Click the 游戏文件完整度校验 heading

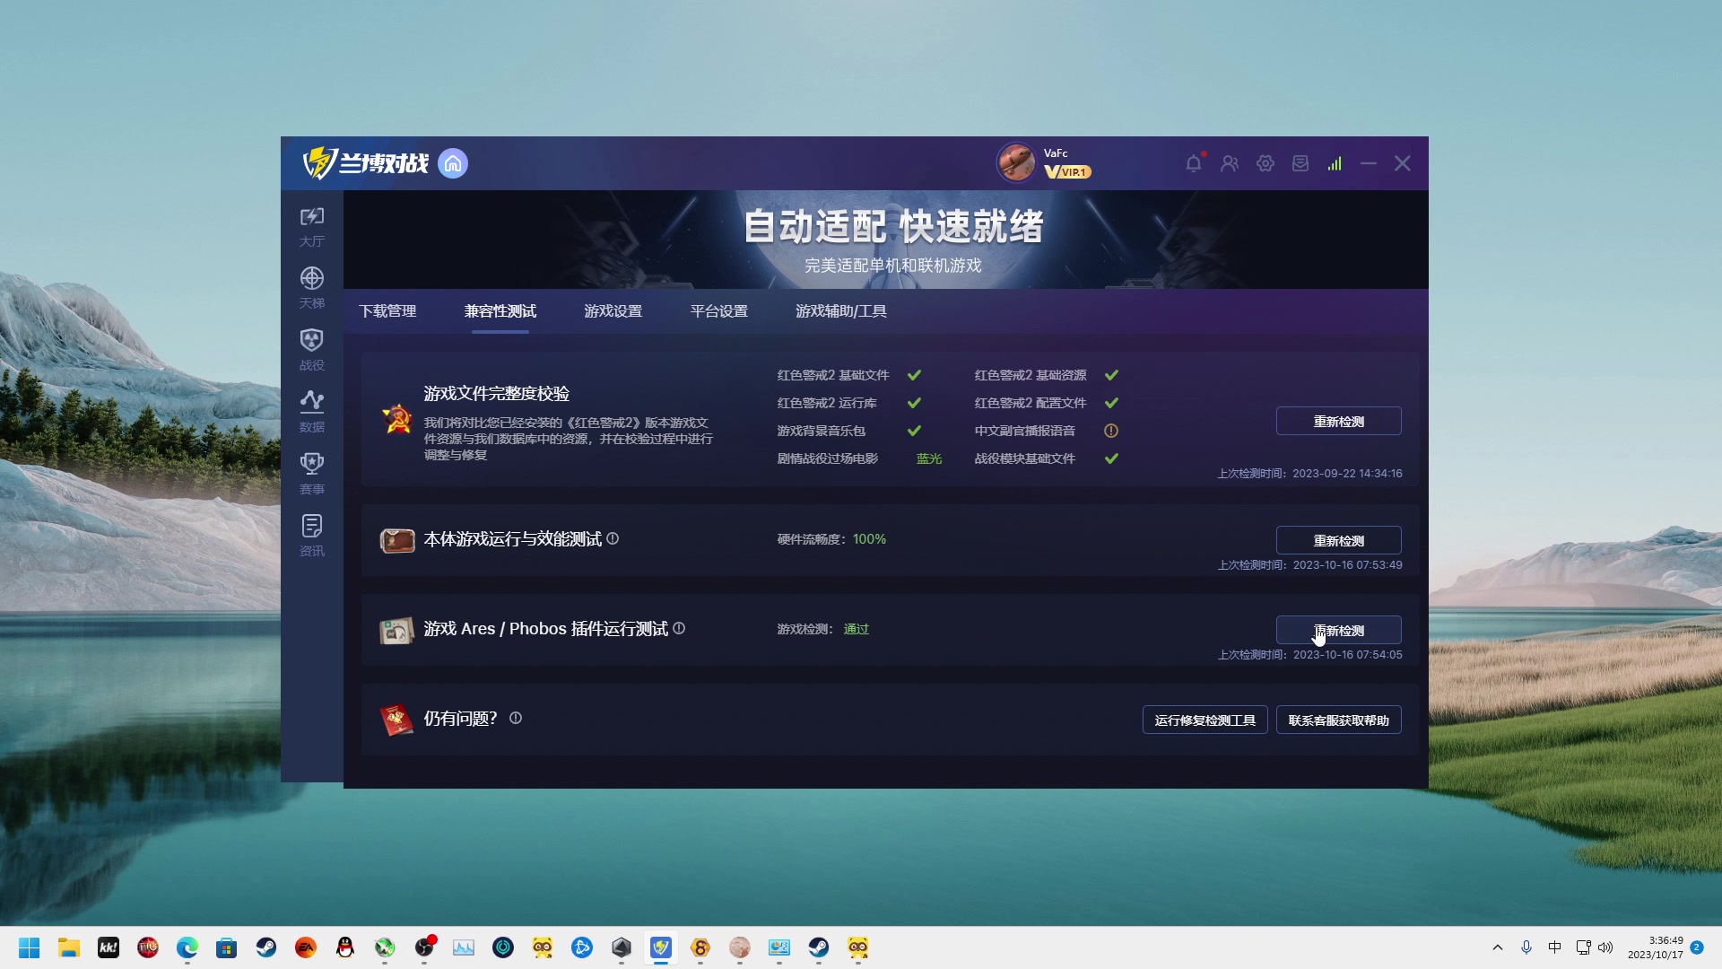click(497, 394)
